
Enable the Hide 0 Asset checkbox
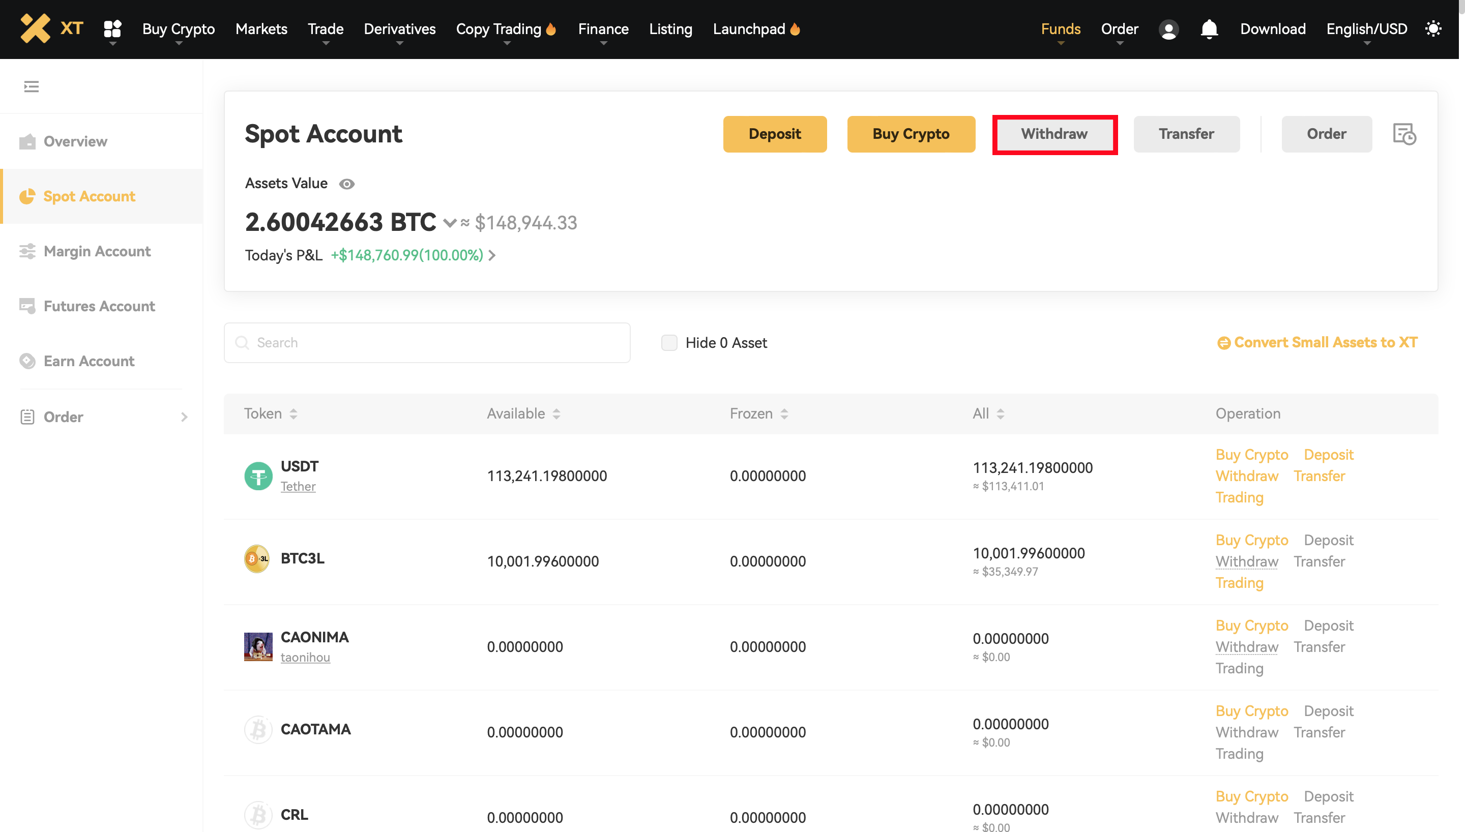point(669,342)
